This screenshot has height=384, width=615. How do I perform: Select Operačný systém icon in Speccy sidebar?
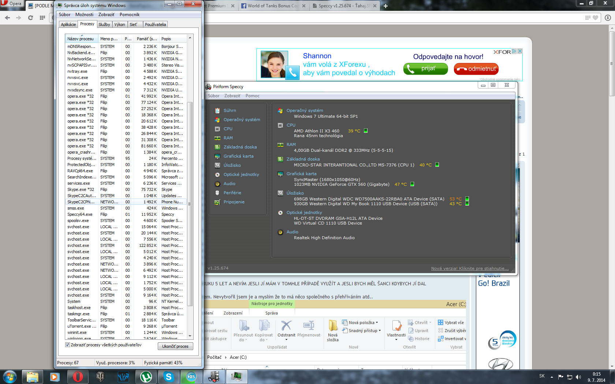[x=217, y=120]
